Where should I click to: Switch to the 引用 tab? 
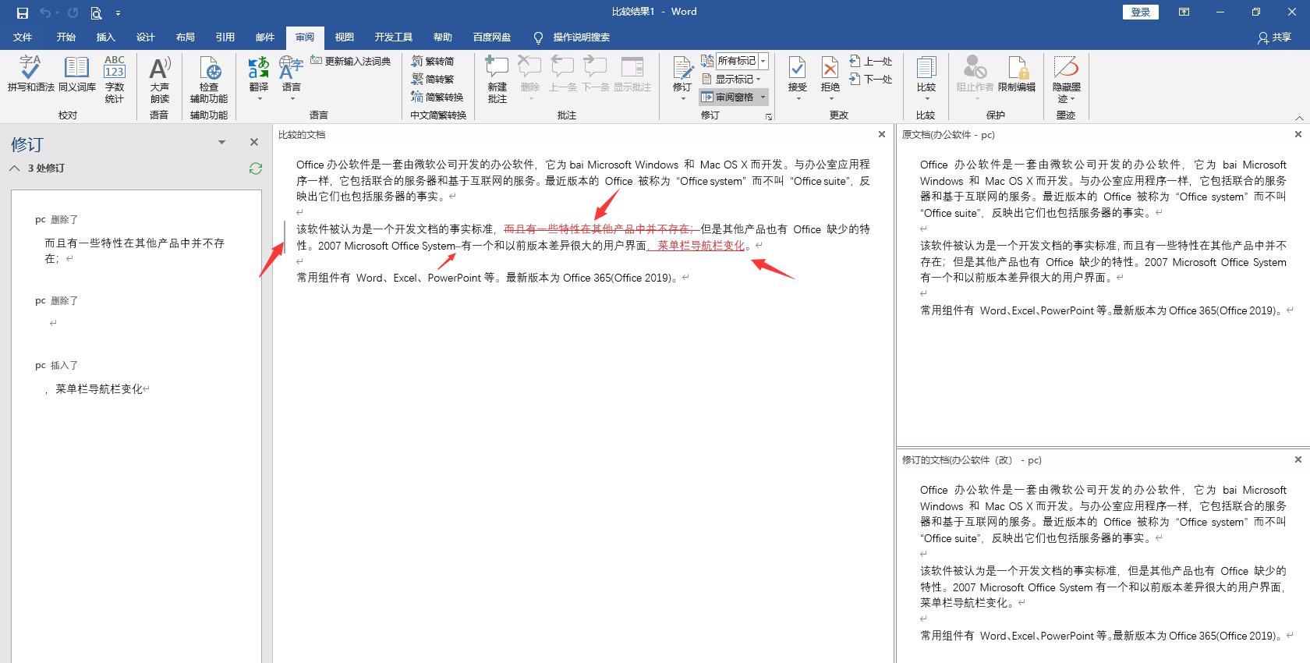tap(225, 37)
